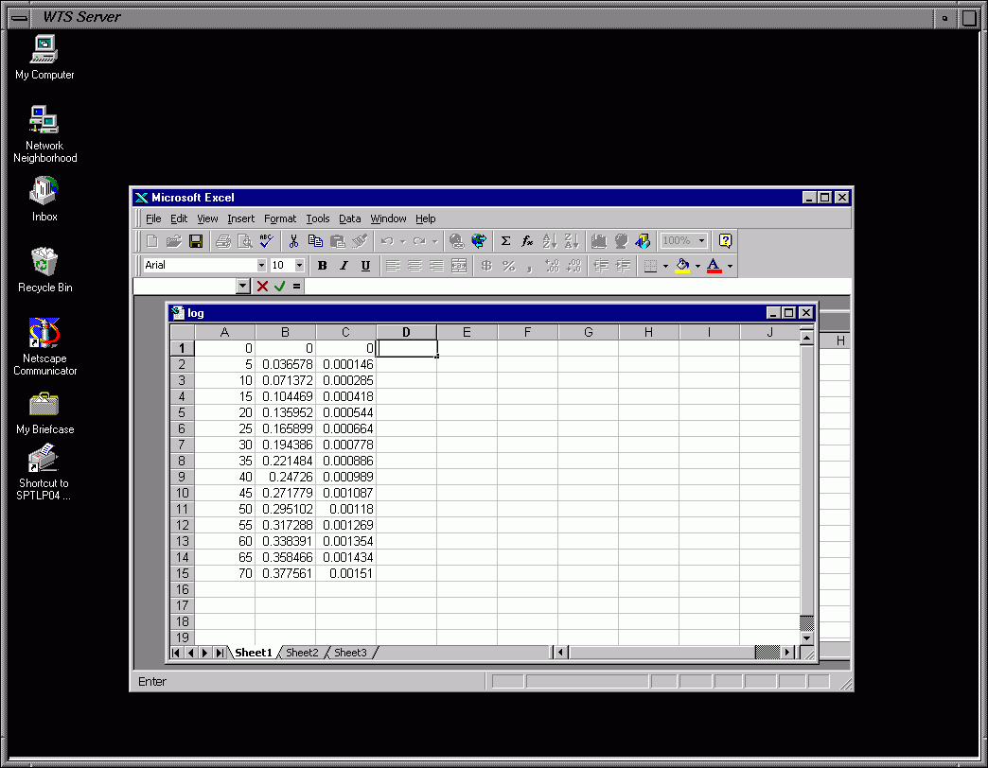Toggle Underline formatting
Viewport: 988px width, 768px height.
tap(365, 266)
